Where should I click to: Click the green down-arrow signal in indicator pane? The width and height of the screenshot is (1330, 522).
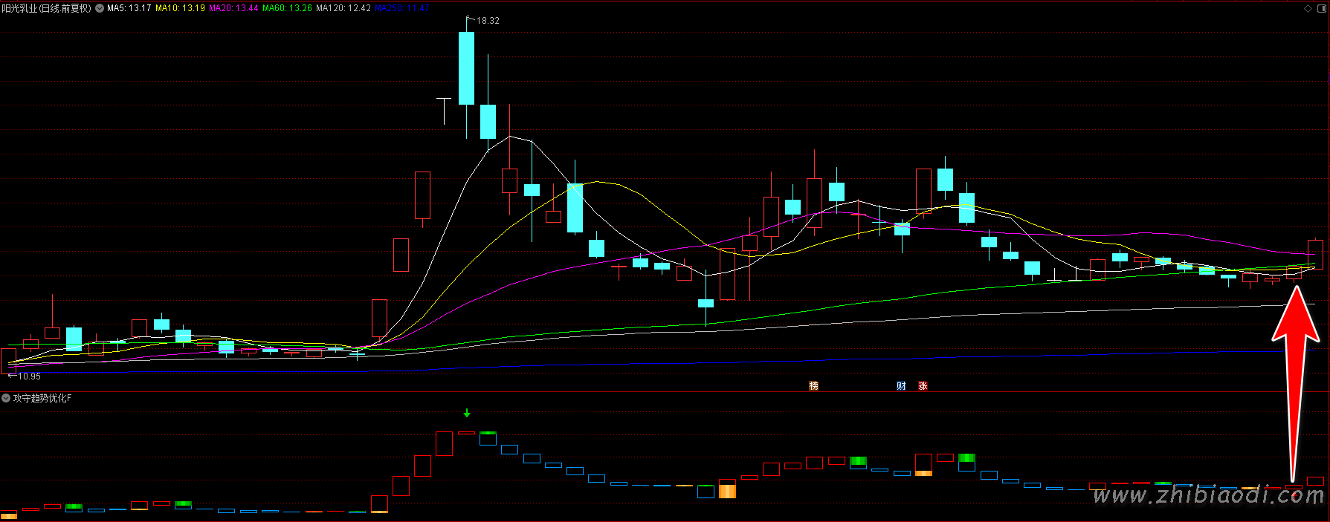click(467, 413)
